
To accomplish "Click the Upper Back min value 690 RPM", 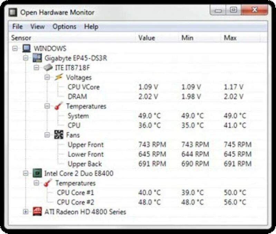I will 195,164.
